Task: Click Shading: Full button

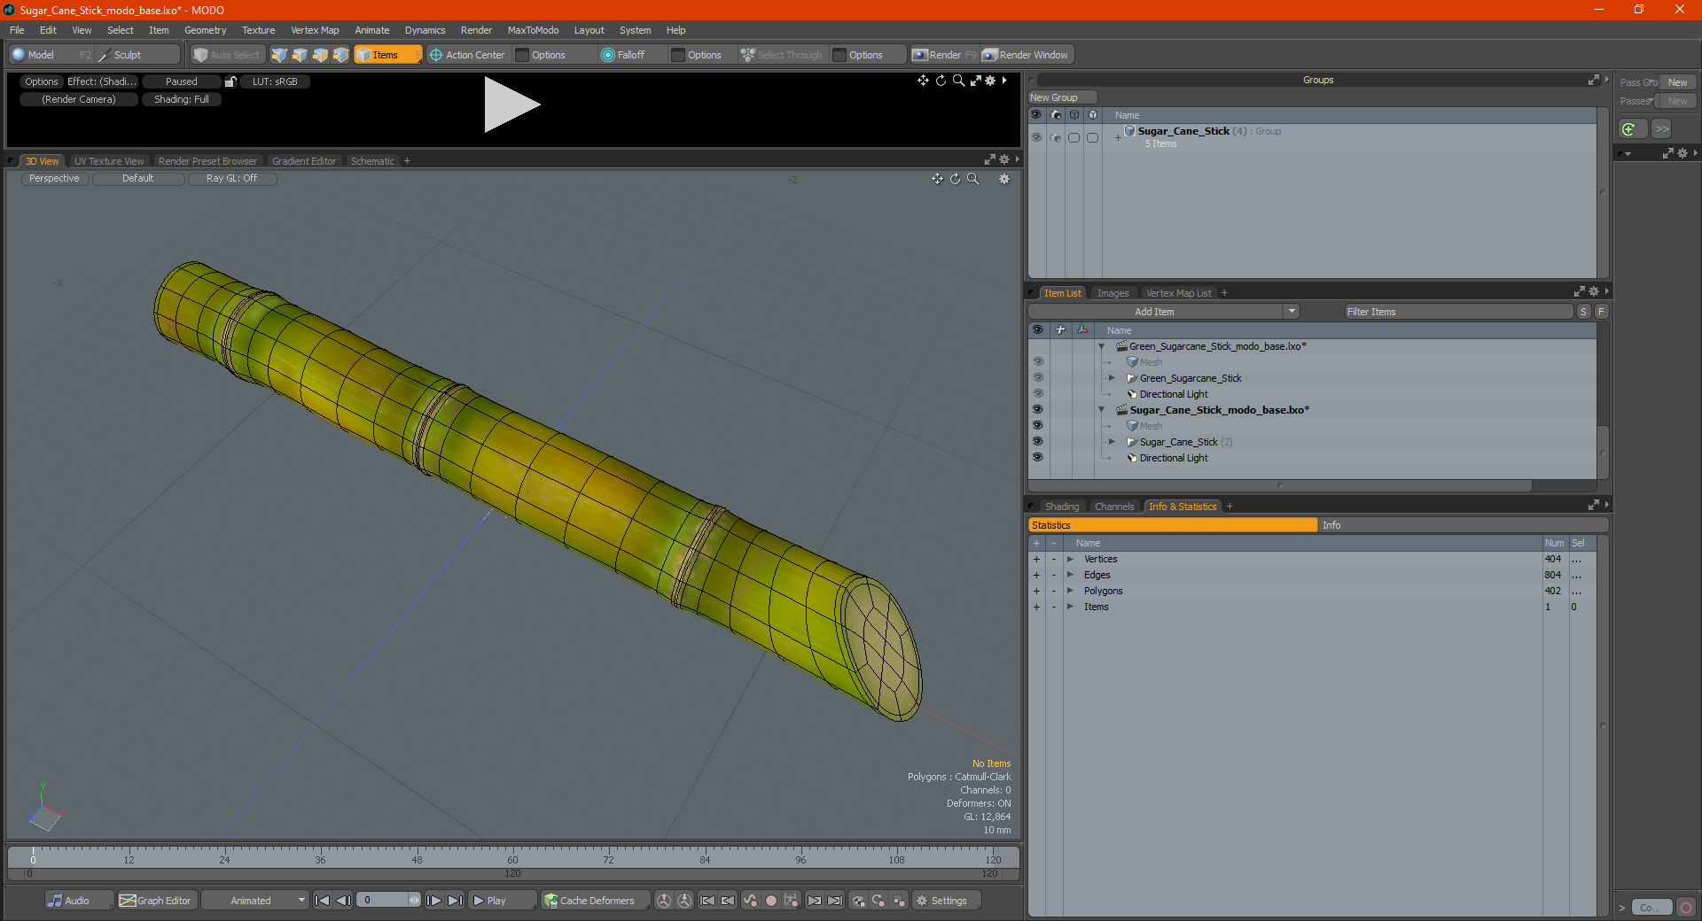Action: tap(182, 99)
